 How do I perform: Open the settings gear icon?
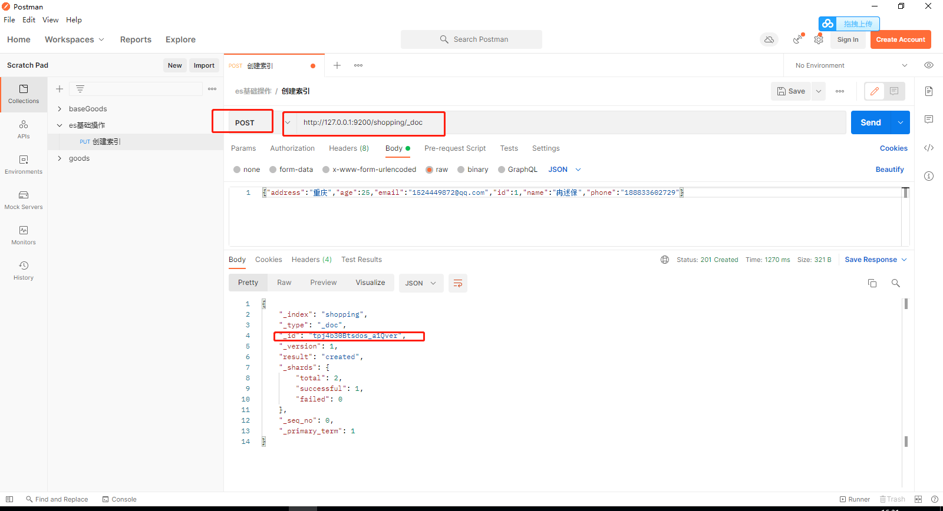819,39
